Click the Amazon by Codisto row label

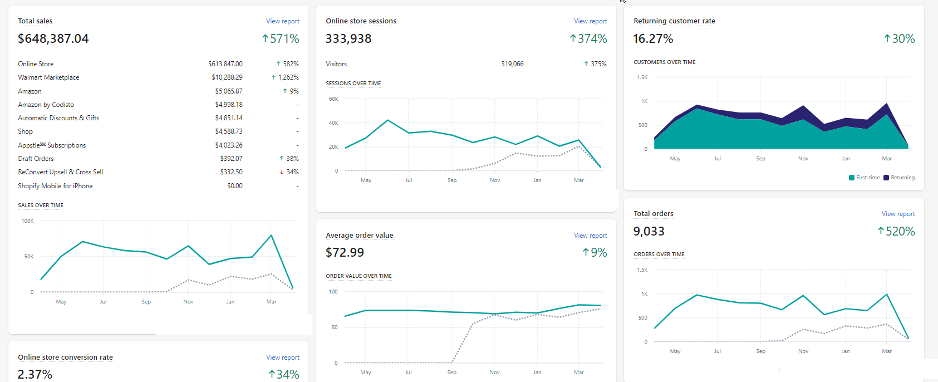46,105
